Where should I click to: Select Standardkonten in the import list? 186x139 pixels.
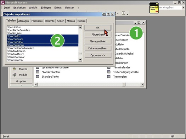(43, 51)
